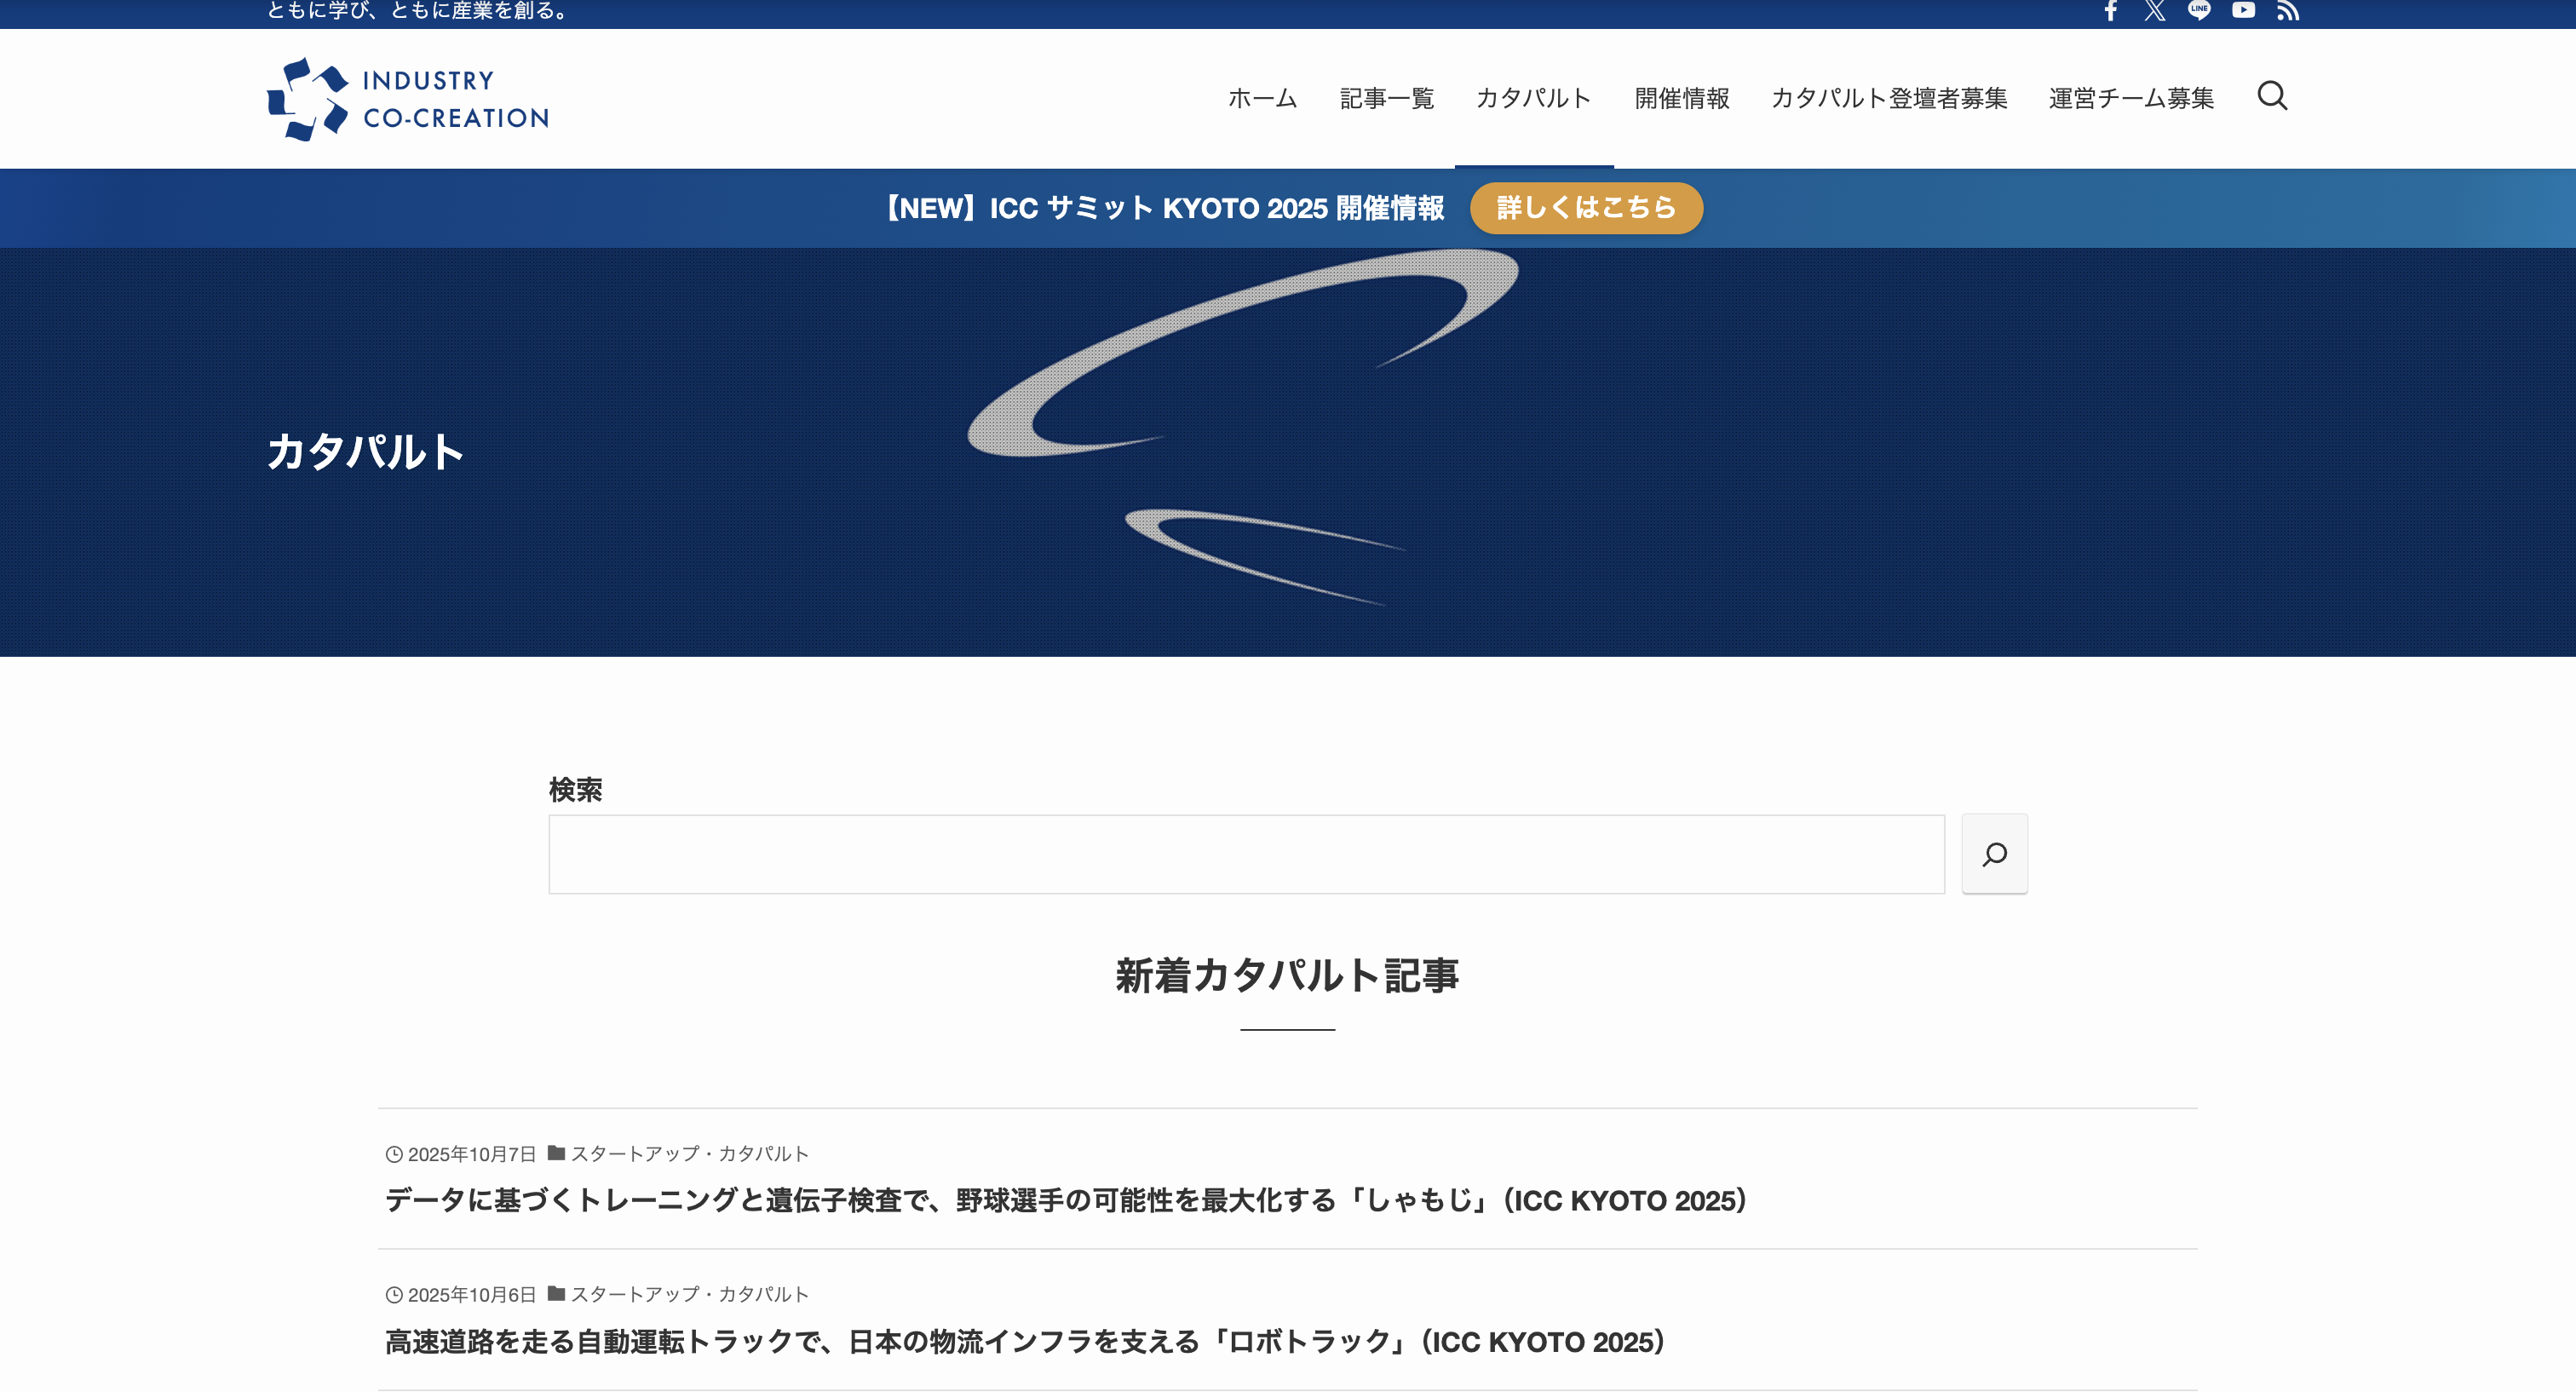The width and height of the screenshot is (2576, 1392).
Task: Open the X (Twitter) social icon
Action: [x=2155, y=11]
